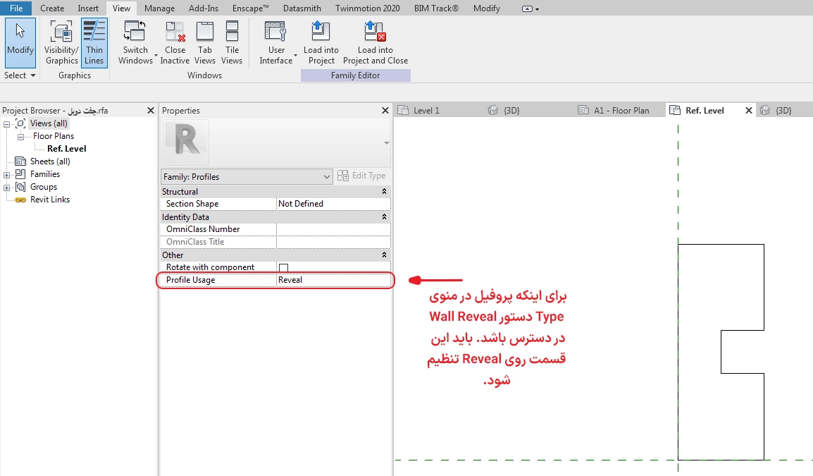Click the Level 1 tab icon

click(402, 110)
